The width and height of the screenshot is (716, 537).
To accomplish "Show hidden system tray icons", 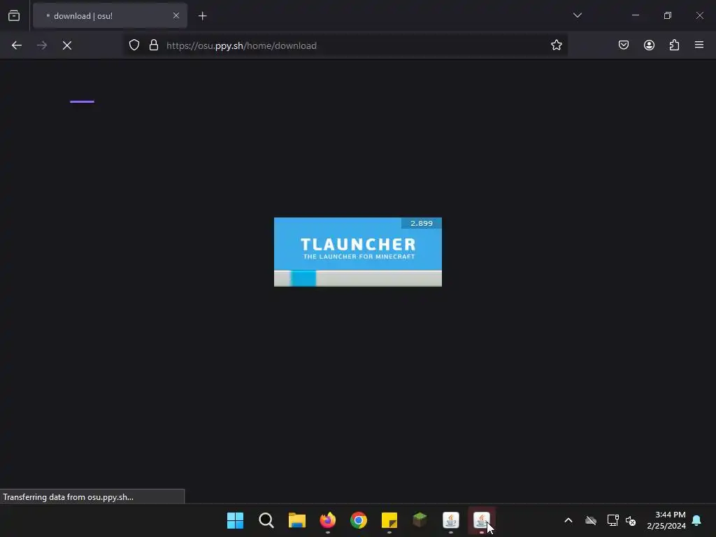I will (568, 520).
